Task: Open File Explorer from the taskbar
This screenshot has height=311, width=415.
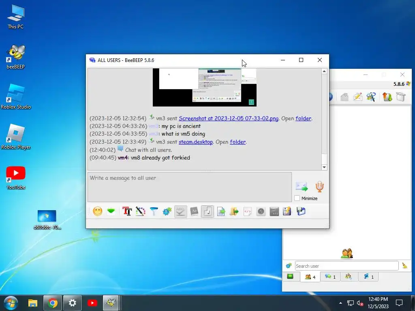Action: coord(33,303)
